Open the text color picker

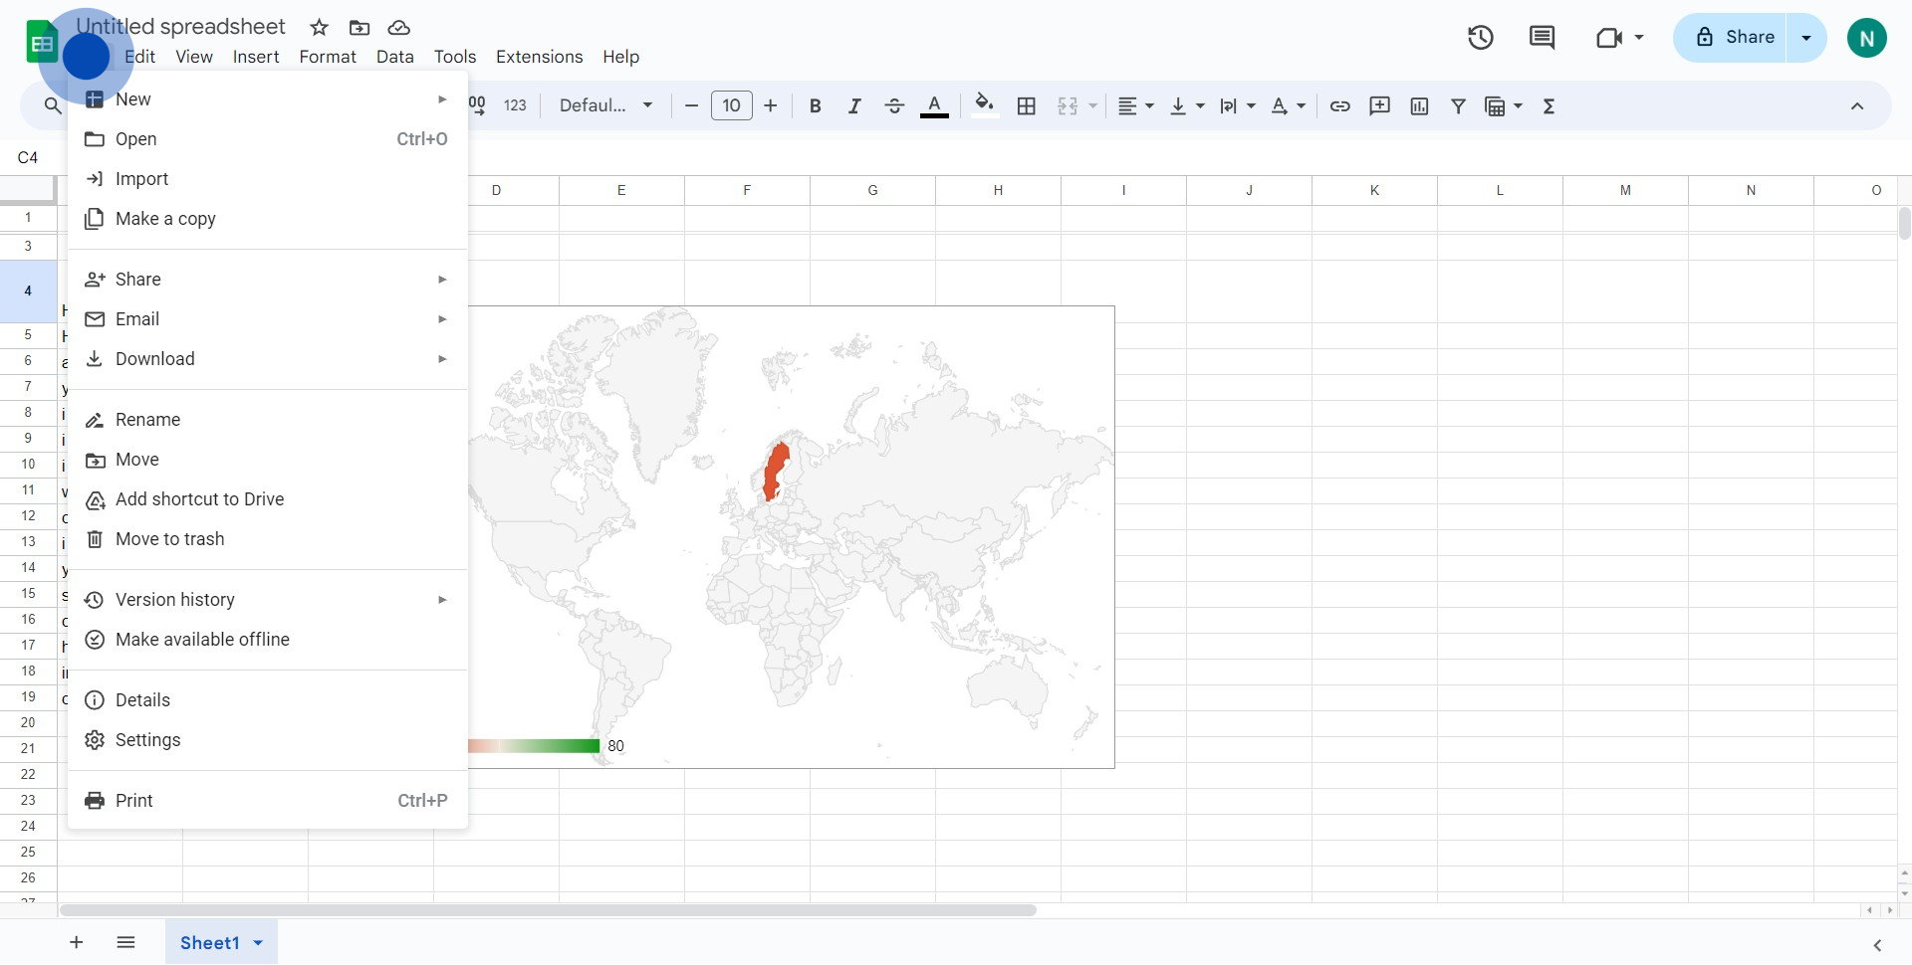point(933,106)
